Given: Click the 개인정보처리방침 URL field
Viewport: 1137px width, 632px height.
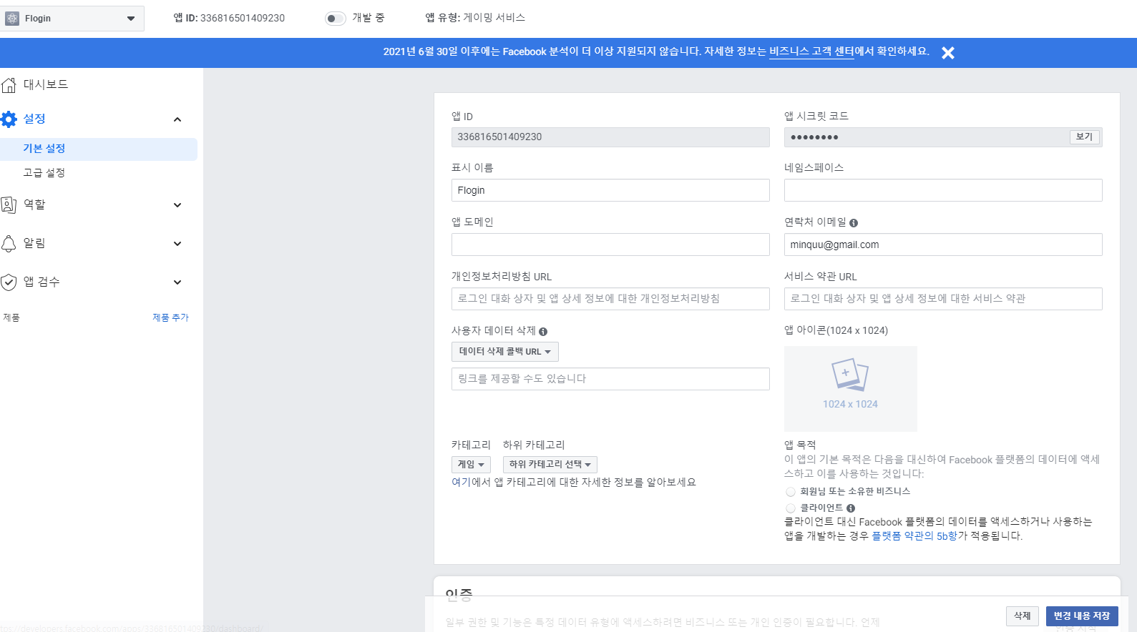Looking at the screenshot, I should click(x=610, y=299).
